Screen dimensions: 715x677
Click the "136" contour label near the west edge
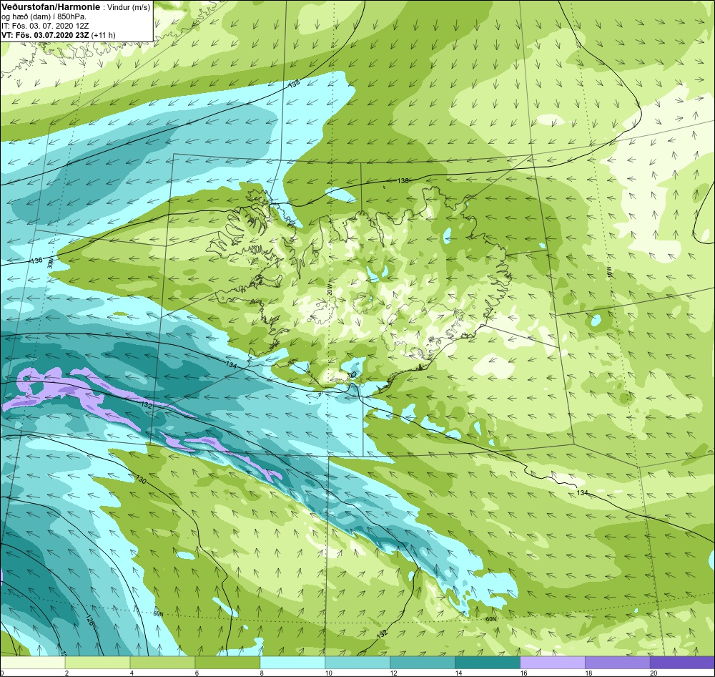(x=36, y=260)
